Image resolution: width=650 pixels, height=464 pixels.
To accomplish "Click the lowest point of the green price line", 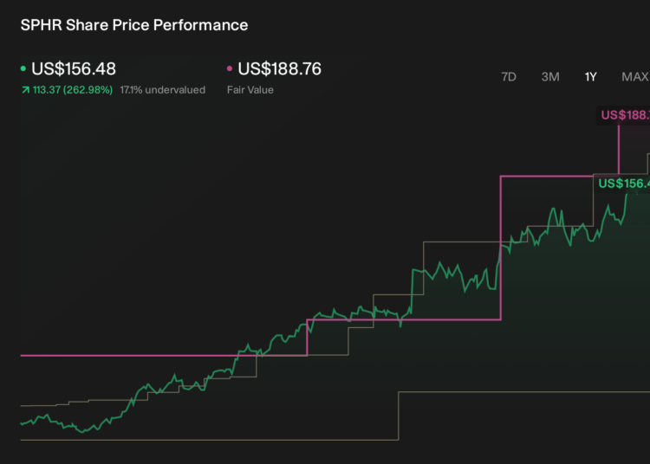I will click(x=83, y=432).
